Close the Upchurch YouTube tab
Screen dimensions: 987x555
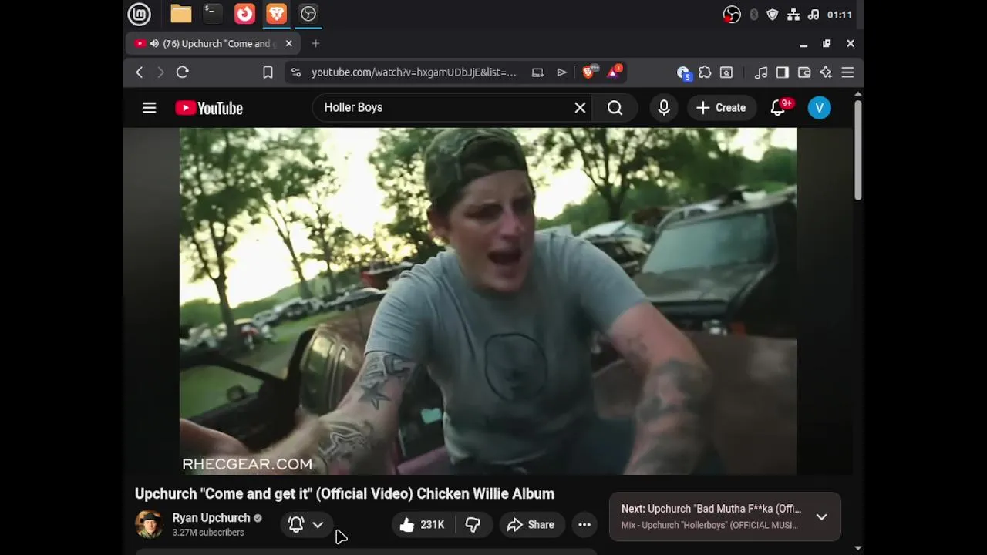click(x=289, y=44)
